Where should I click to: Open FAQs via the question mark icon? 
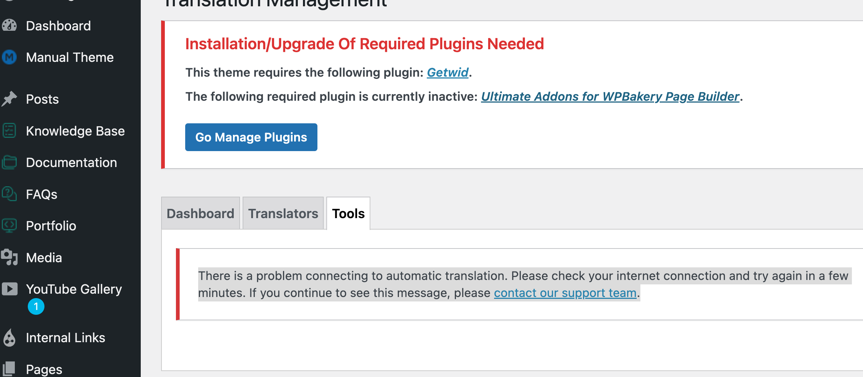click(x=9, y=194)
